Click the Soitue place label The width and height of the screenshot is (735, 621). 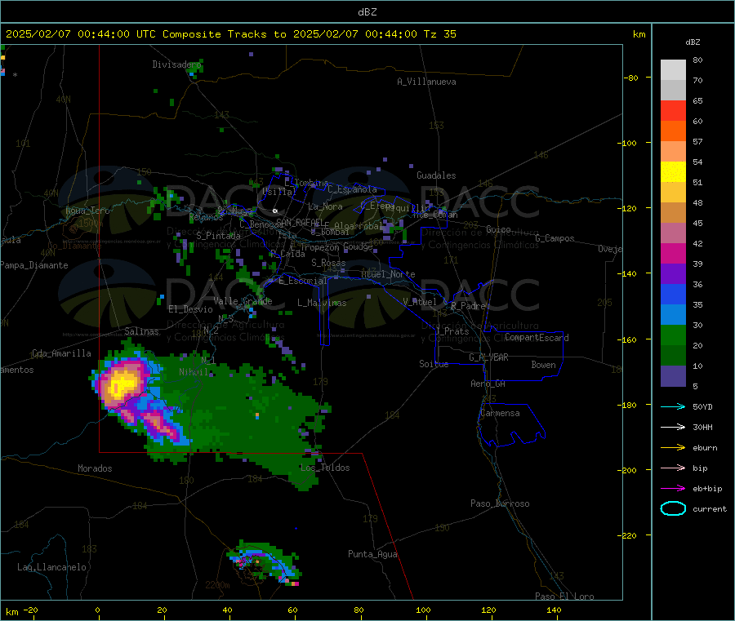(434, 364)
